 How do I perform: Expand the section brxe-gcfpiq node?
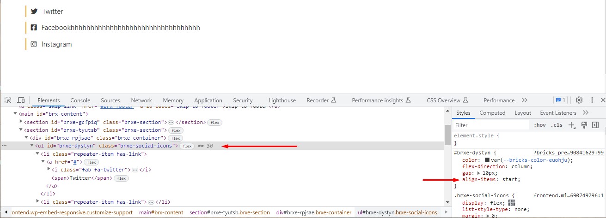[21, 122]
